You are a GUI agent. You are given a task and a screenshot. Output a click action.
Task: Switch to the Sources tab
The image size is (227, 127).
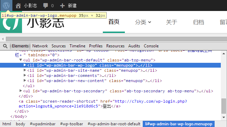pos(58,46)
